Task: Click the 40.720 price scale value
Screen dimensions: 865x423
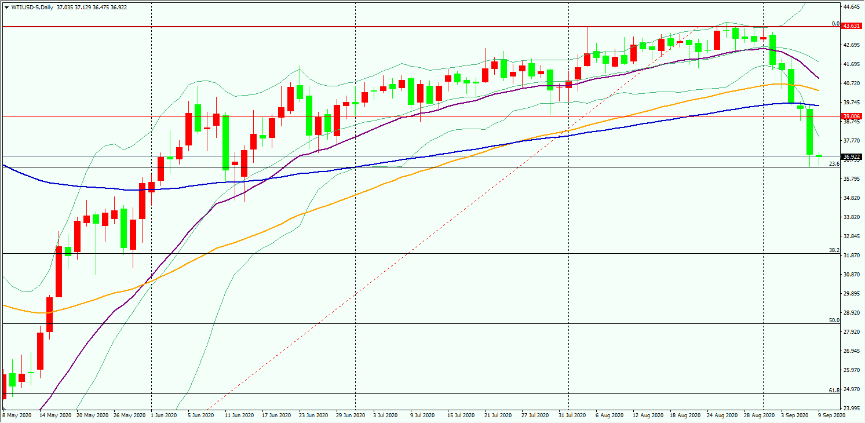Action: pyautogui.click(x=852, y=83)
